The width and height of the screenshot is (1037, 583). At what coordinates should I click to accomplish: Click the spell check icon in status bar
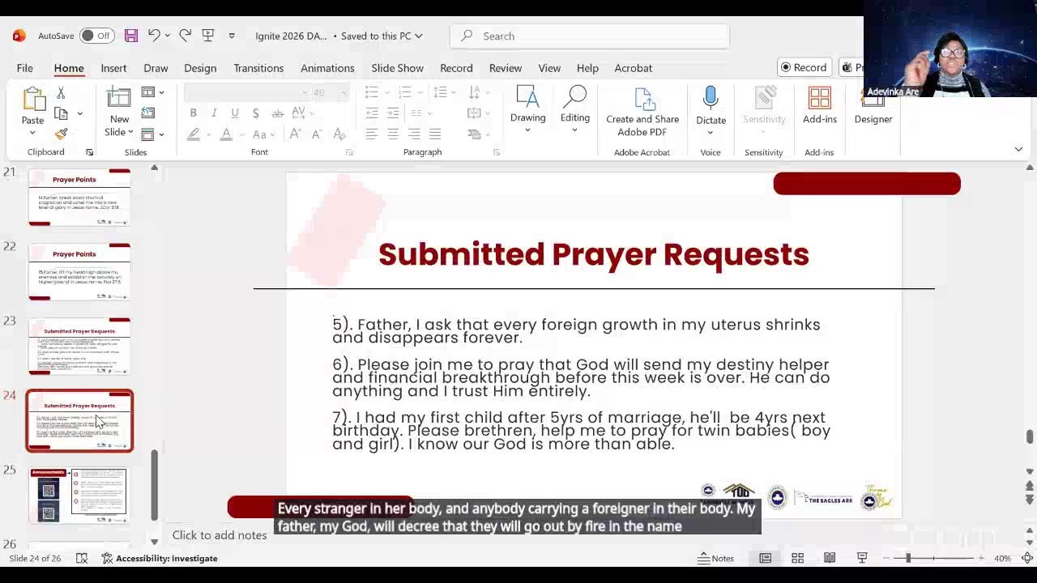(x=82, y=558)
